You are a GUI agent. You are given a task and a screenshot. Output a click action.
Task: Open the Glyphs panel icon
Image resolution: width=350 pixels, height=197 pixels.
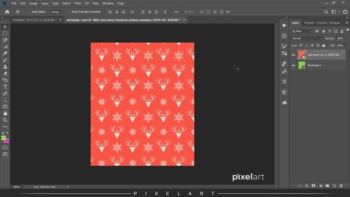click(284, 82)
